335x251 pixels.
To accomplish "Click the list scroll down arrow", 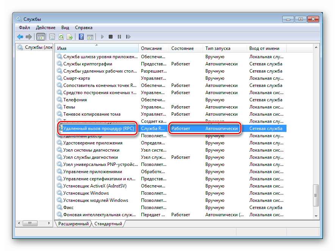I will [x=316, y=216].
